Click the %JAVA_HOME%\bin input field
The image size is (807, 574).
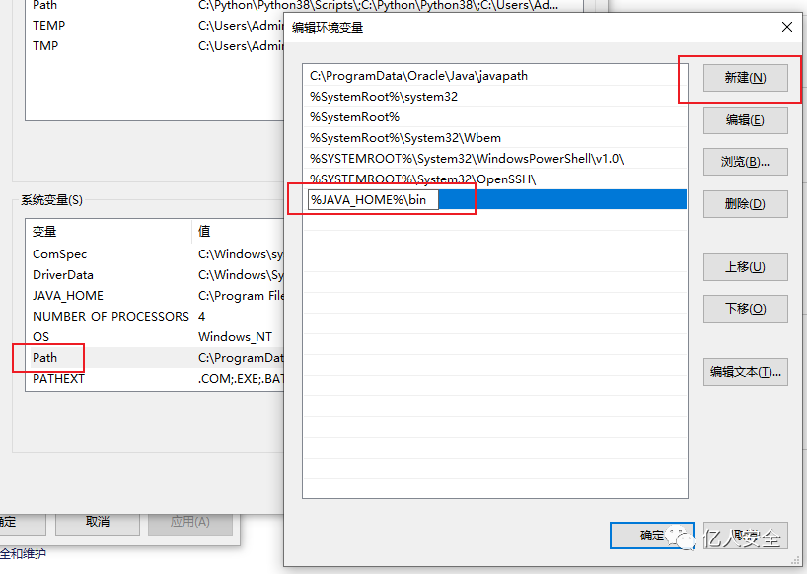click(x=373, y=199)
